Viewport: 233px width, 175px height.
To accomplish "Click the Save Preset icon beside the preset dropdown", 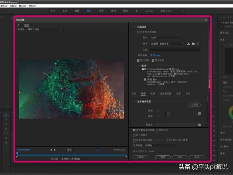I will tap(188, 44).
